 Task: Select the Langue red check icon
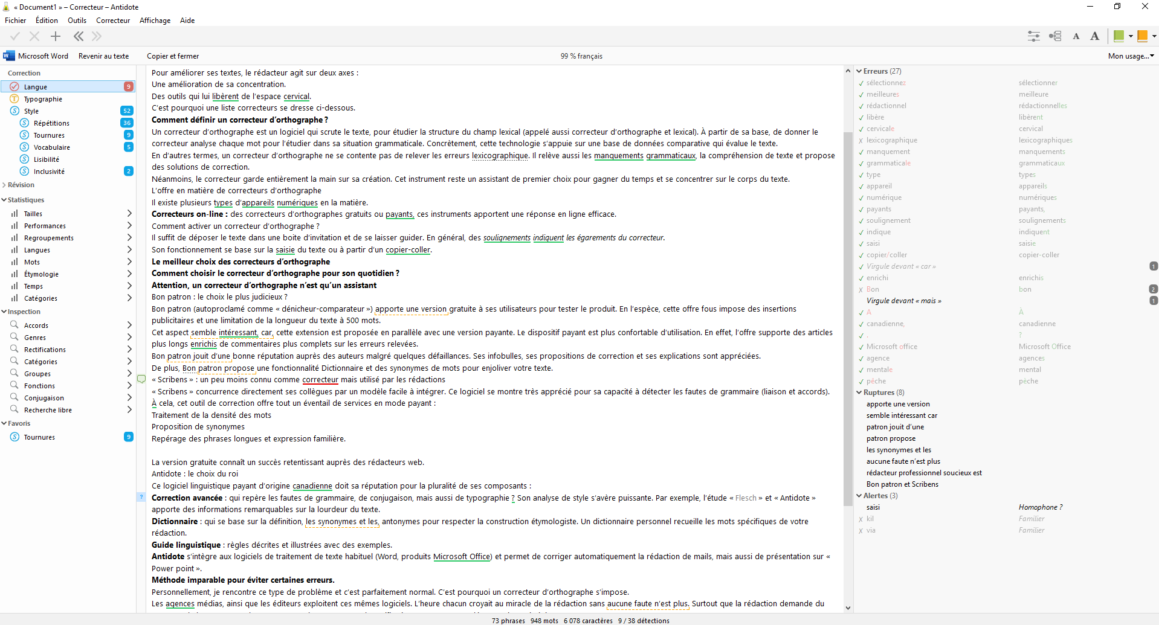[15, 86]
